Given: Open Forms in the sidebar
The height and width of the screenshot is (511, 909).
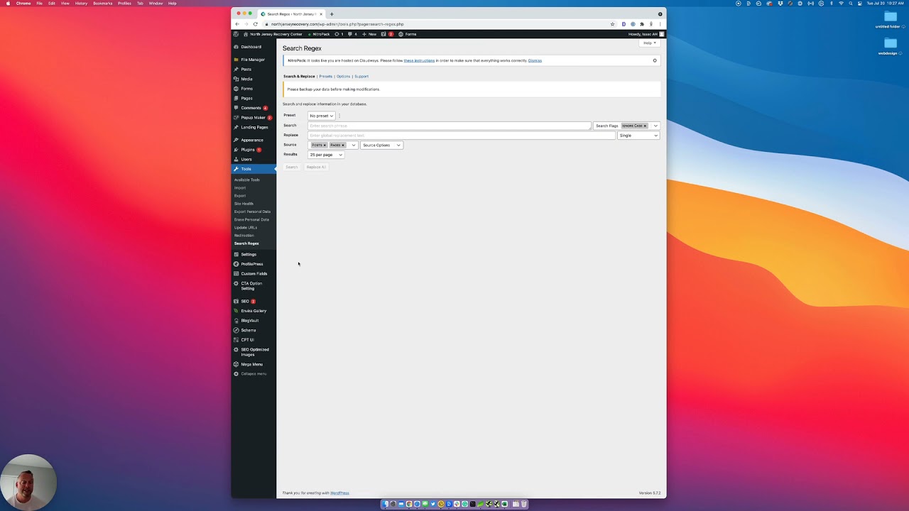Looking at the screenshot, I should (x=246, y=89).
